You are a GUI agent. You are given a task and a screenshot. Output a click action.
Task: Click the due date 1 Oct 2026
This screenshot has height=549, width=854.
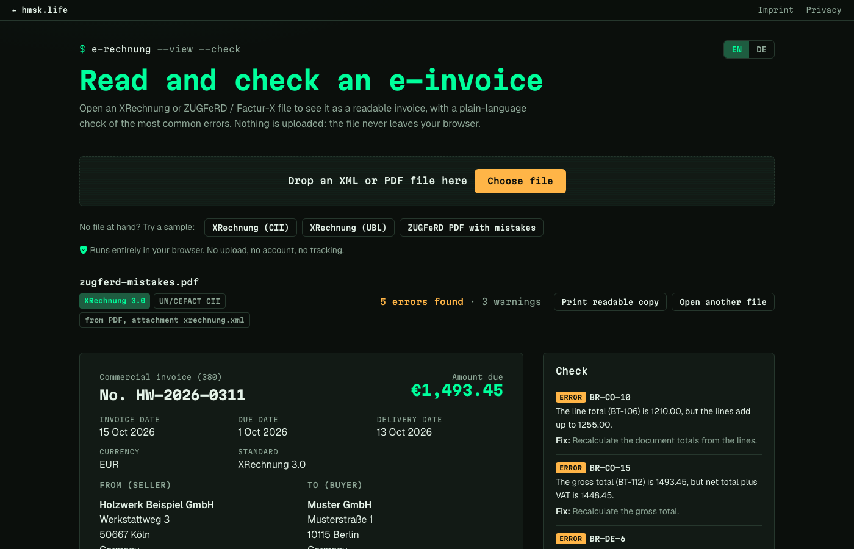pos(262,432)
